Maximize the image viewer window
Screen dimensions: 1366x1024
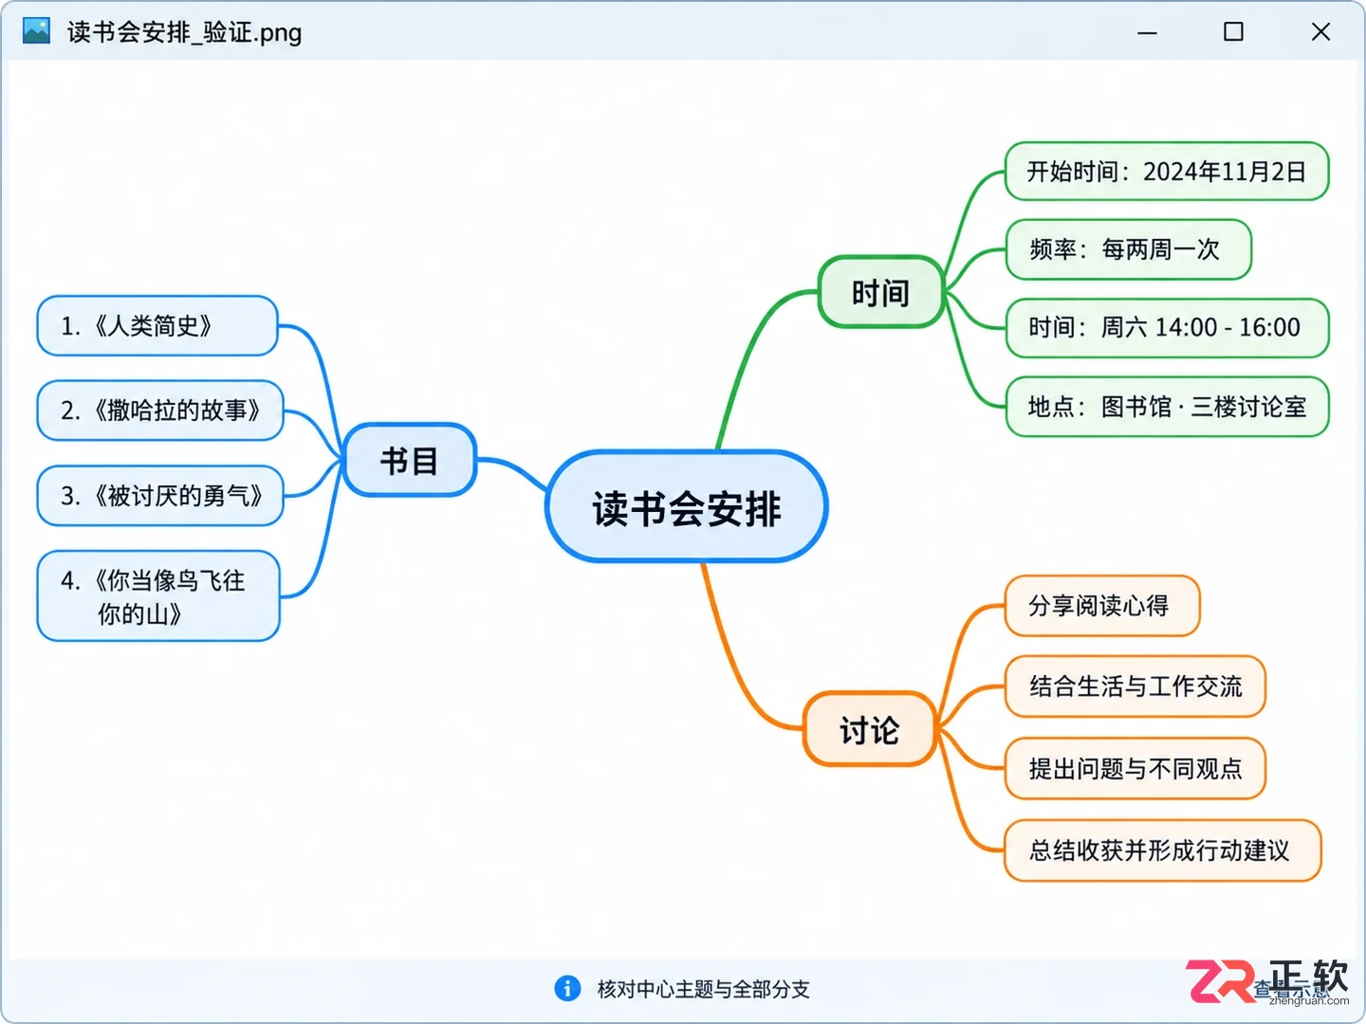point(1233,32)
